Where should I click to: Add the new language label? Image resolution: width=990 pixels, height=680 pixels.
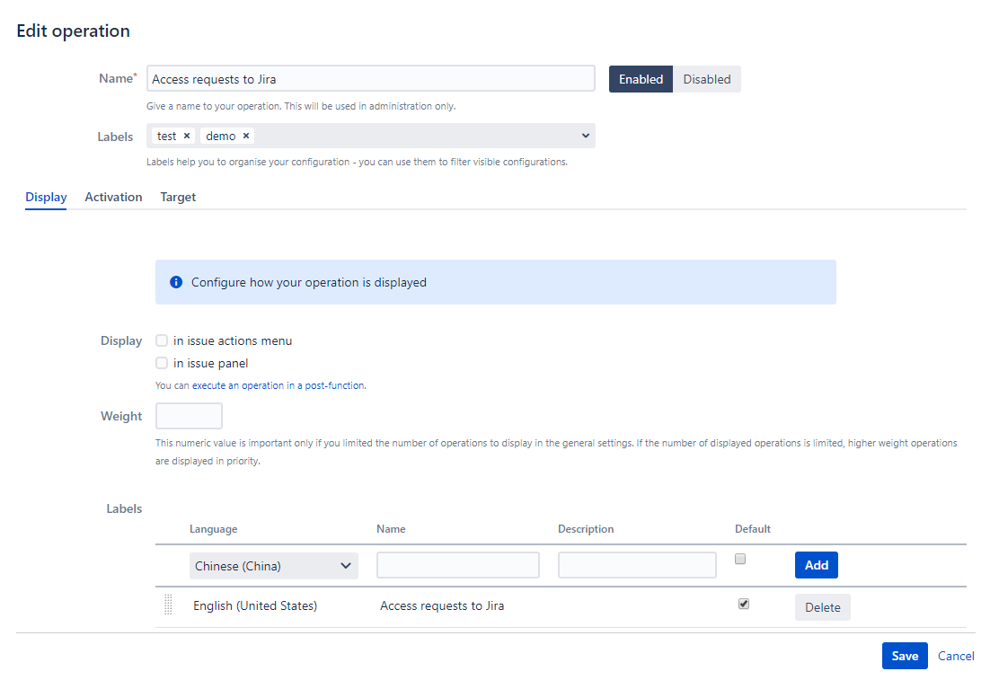click(x=816, y=565)
